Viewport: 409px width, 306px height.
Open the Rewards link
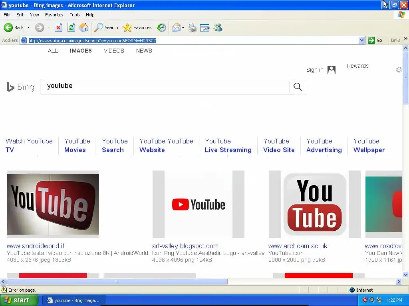coord(357,66)
